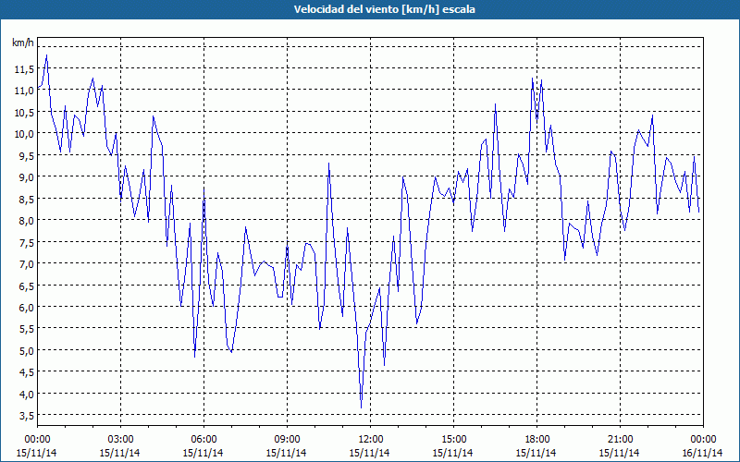Click the 4,5 y-axis value
Screen dimensions: 740x462
pos(27,372)
